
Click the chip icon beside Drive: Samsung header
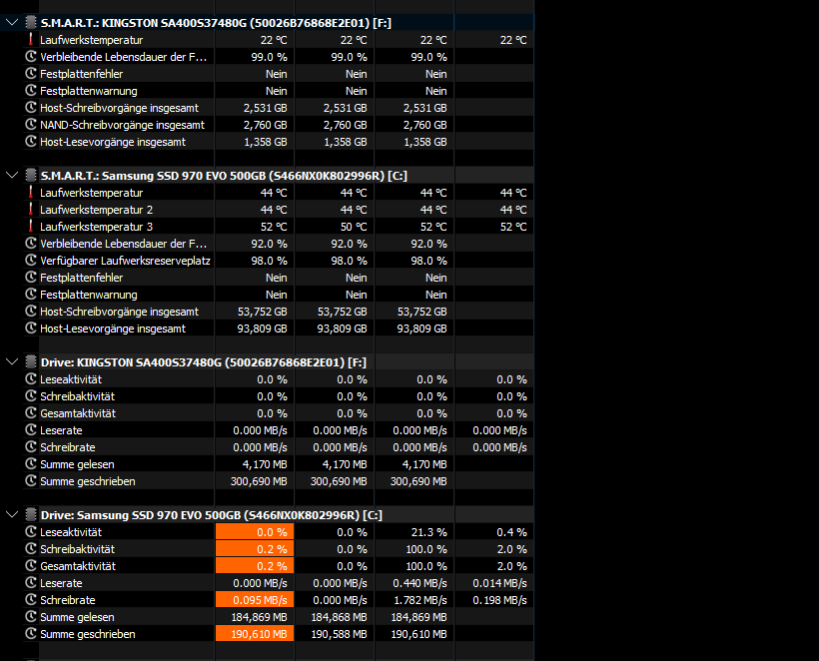(x=31, y=515)
